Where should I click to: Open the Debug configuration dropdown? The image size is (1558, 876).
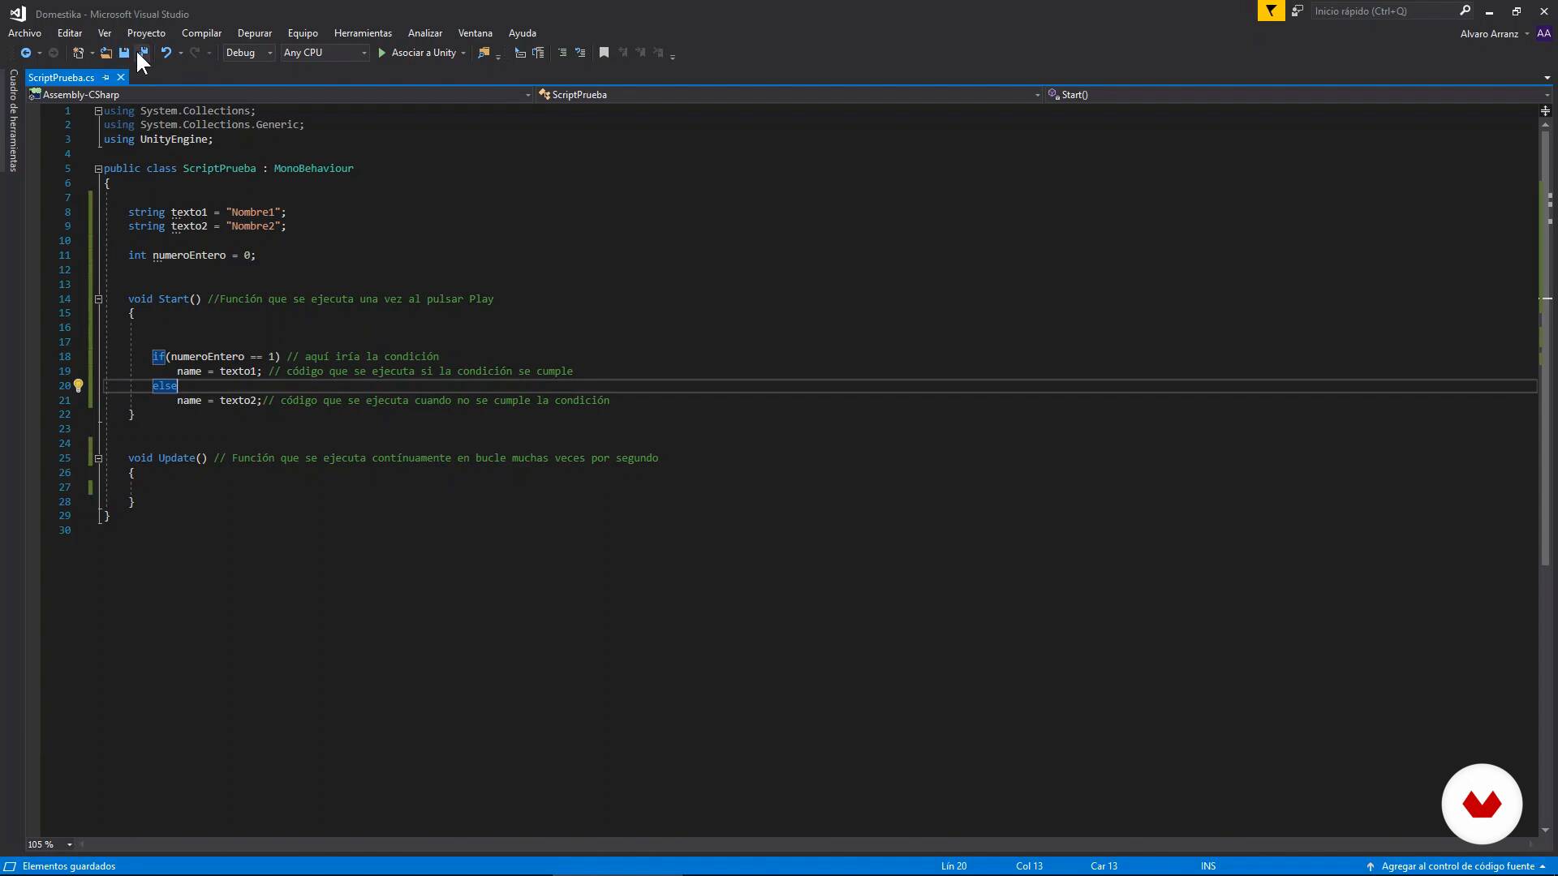click(269, 53)
